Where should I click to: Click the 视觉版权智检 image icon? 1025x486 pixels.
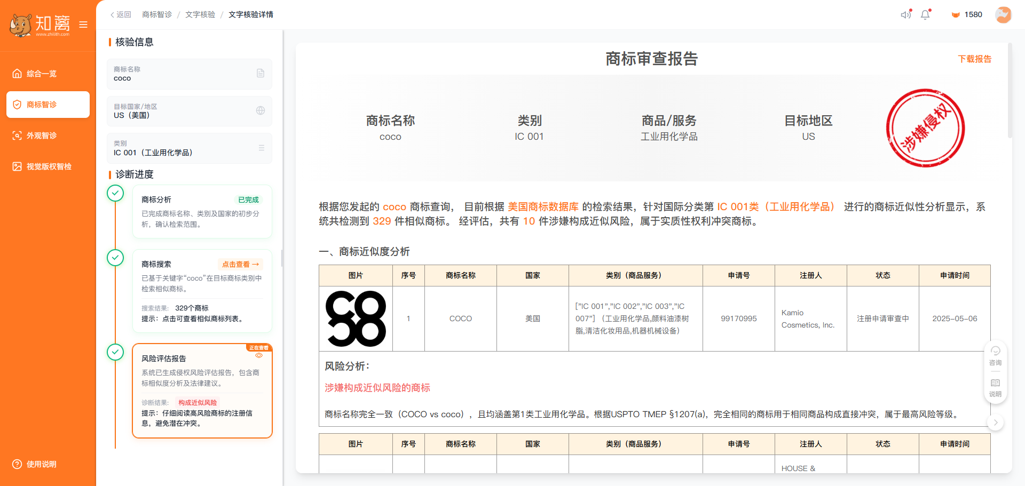click(17, 166)
